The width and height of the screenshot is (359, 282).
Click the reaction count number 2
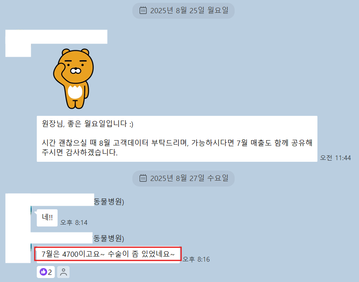[50, 272]
